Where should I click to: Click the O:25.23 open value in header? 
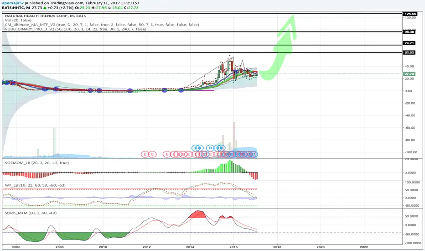pos(83,8)
